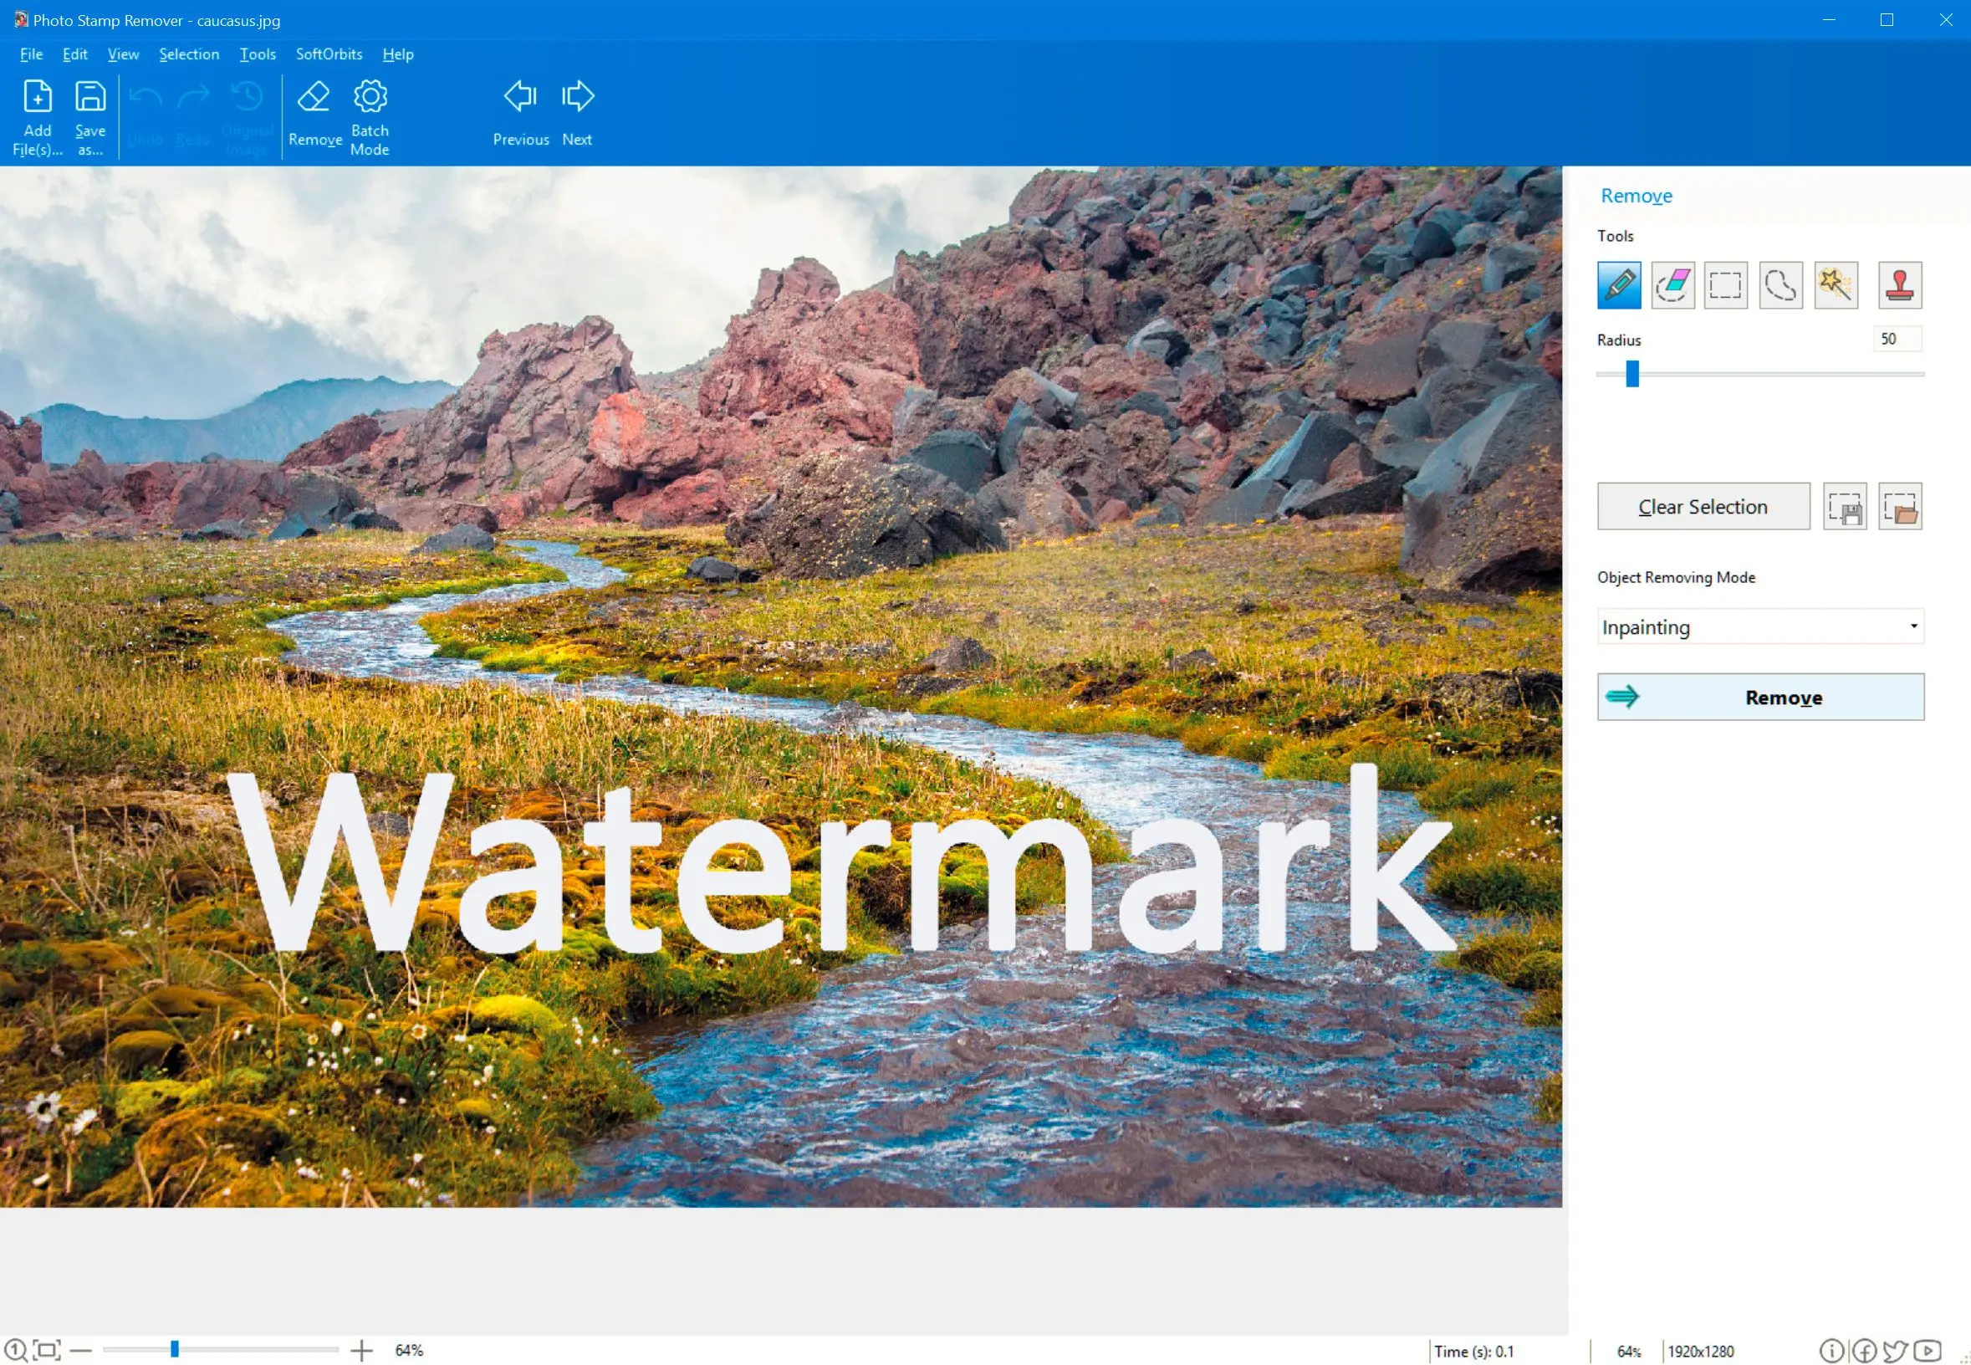This screenshot has height=1365, width=1971.
Task: Drag the Radius slider to adjust
Action: tap(1632, 373)
